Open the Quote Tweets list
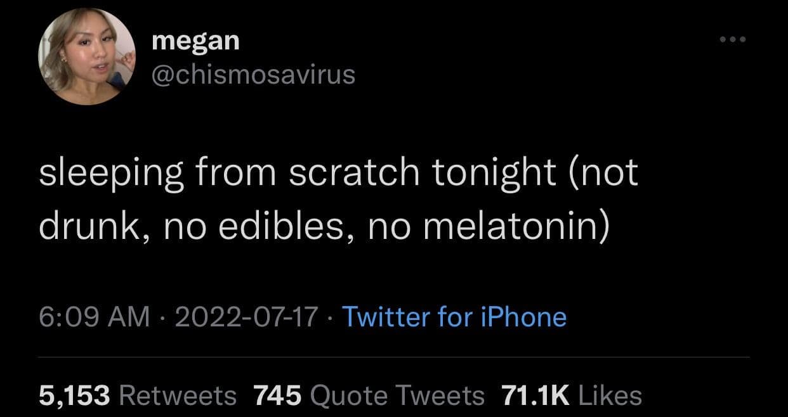This screenshot has height=417, width=788. click(369, 395)
